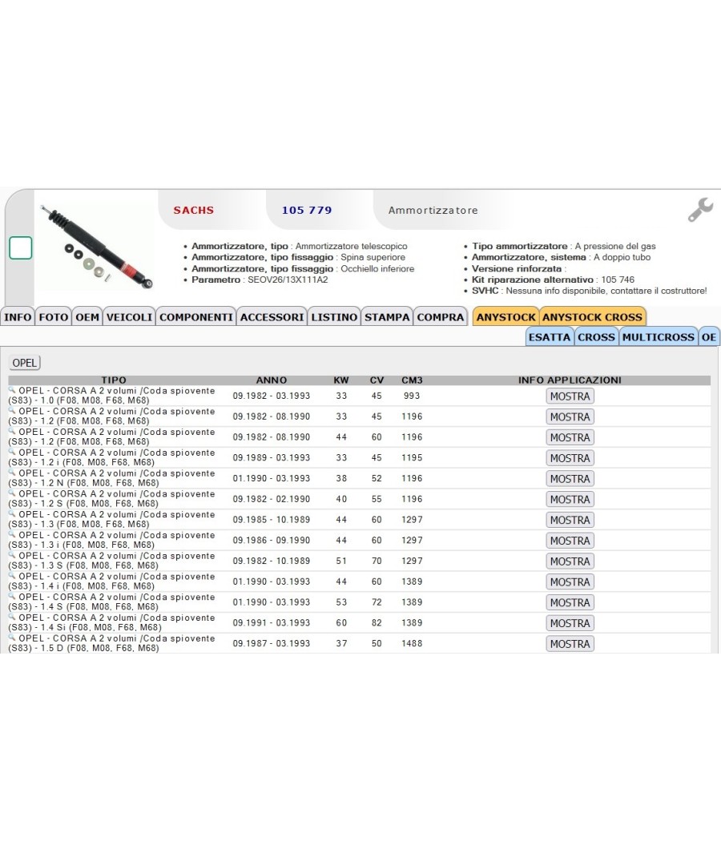Select the ANYSTOCK tab
721x841 pixels.
pos(506,317)
